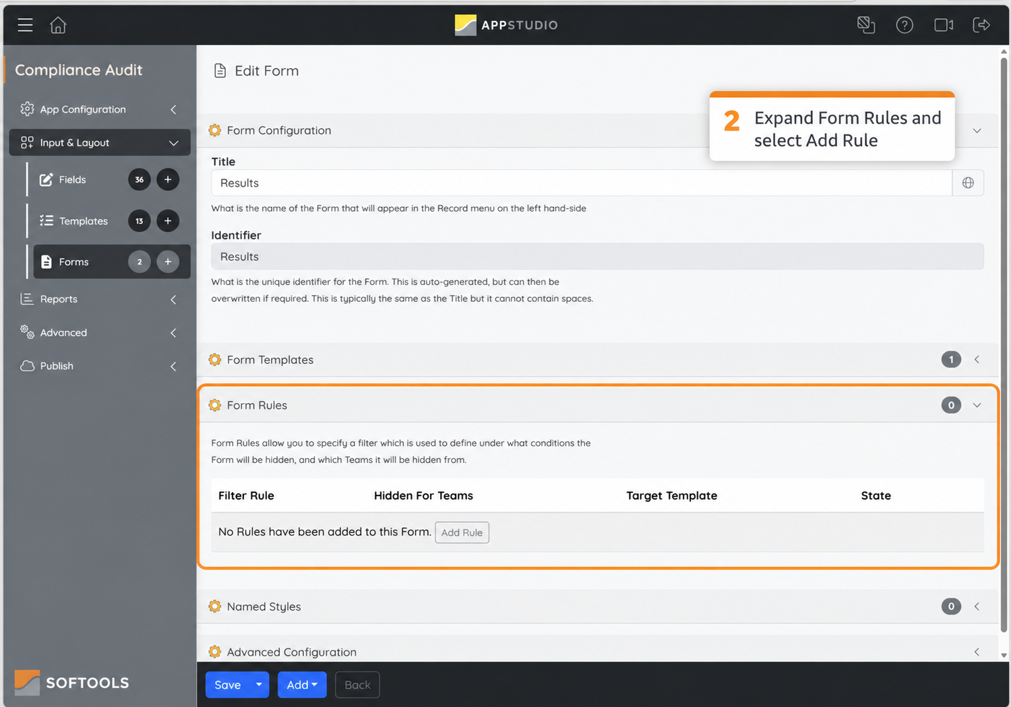
Task: Open the Add dropdown button
Action: (302, 685)
